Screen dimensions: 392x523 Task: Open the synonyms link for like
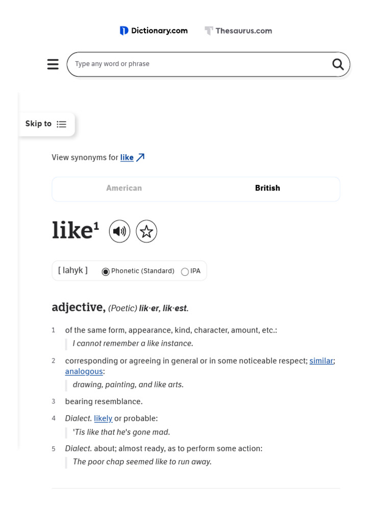coord(127,158)
